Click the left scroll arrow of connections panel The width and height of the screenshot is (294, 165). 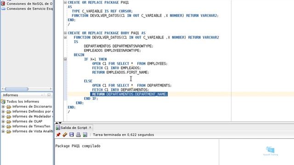click(x=3, y=89)
